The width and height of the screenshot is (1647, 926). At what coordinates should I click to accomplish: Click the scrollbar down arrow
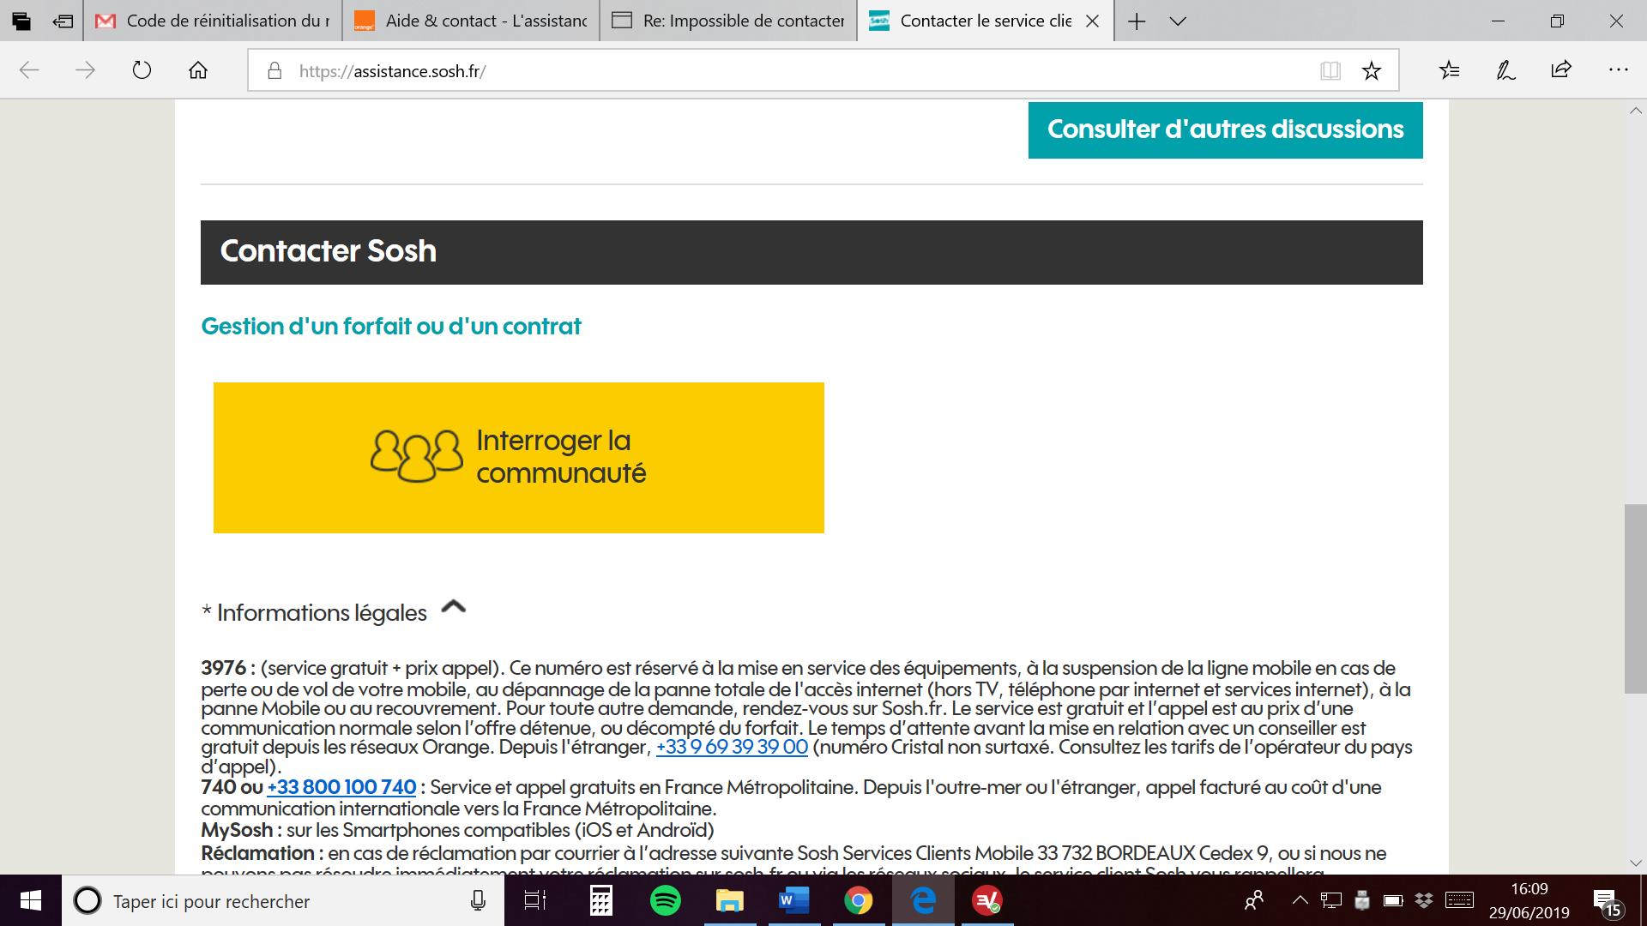[1635, 863]
